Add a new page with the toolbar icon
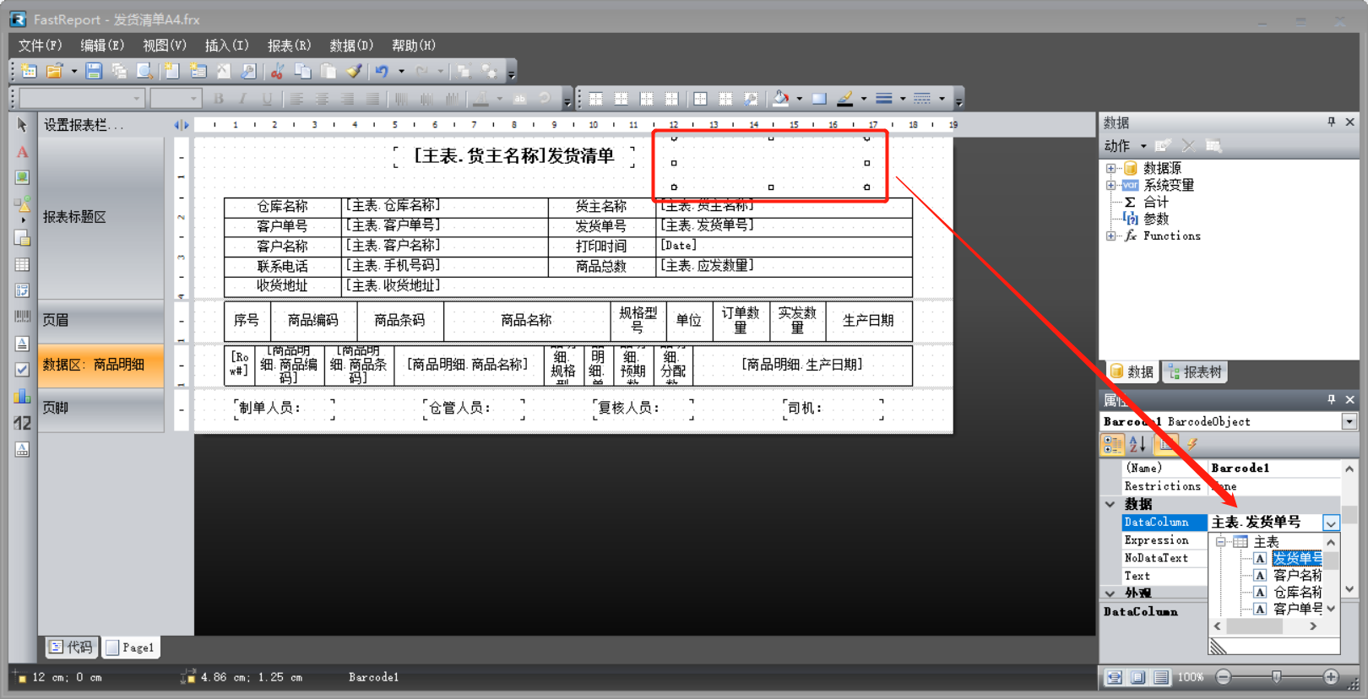The width and height of the screenshot is (1368, 699). pyautogui.click(x=171, y=72)
